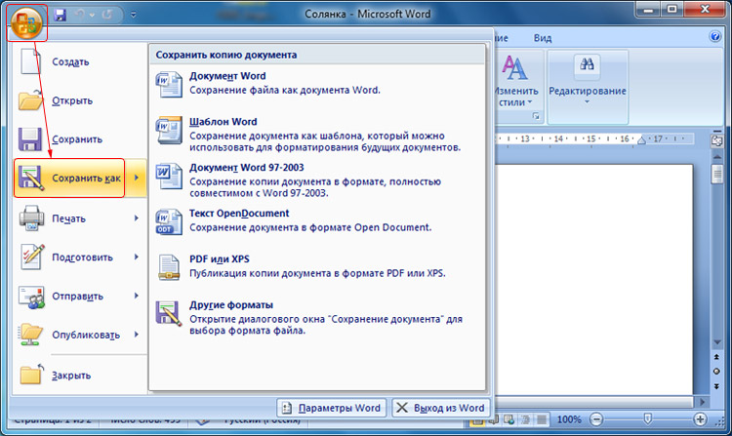Screen dimensions: 732x436
Task: Click the zoom out minus button
Action: [596, 419]
